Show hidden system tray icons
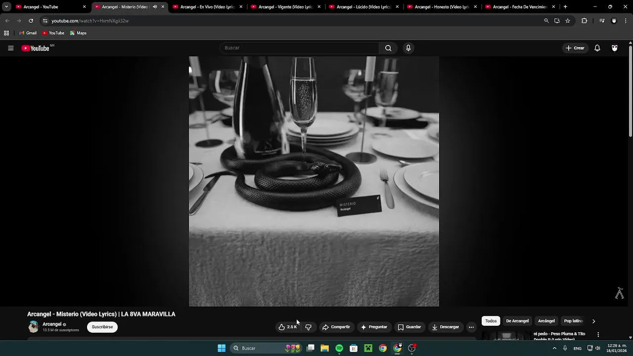633x356 pixels. tap(554, 348)
